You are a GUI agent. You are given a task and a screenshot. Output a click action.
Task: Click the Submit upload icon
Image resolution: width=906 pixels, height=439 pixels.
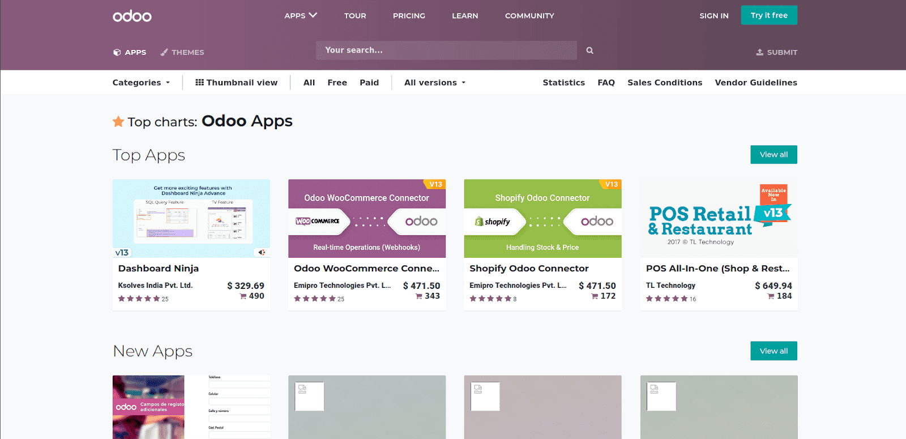[759, 52]
